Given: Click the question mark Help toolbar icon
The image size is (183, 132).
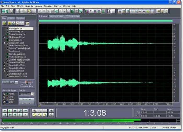Looking at the screenshot, I should pyautogui.click(x=167, y=11).
